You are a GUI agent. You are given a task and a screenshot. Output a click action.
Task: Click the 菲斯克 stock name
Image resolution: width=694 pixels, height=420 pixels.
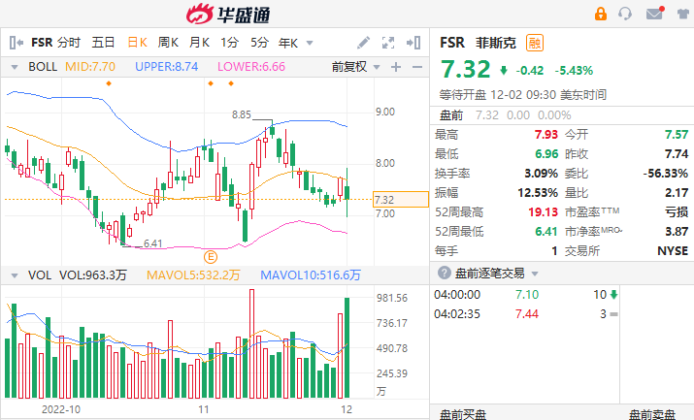(496, 43)
